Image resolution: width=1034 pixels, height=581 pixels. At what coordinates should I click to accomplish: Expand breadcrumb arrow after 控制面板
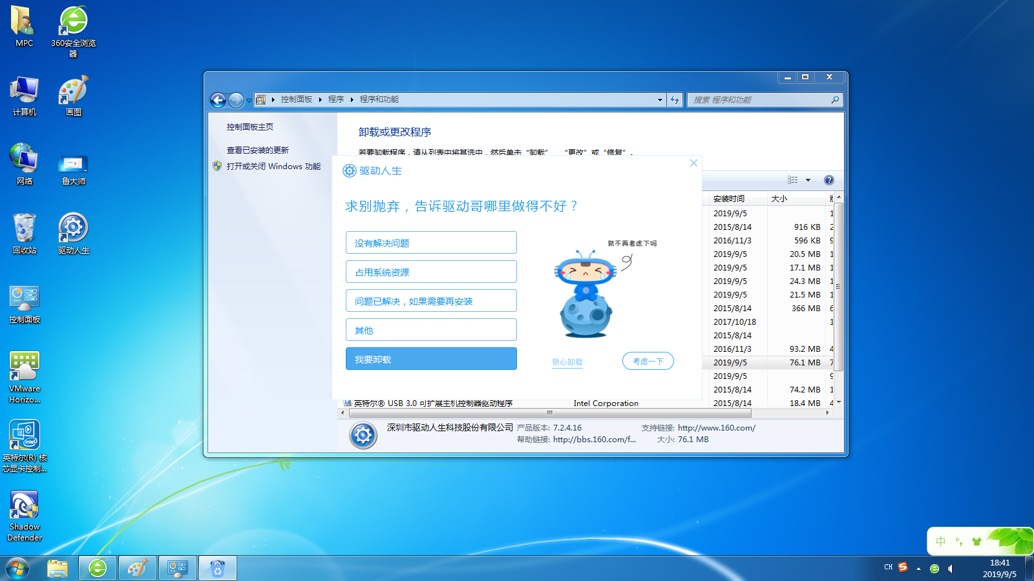tap(320, 99)
